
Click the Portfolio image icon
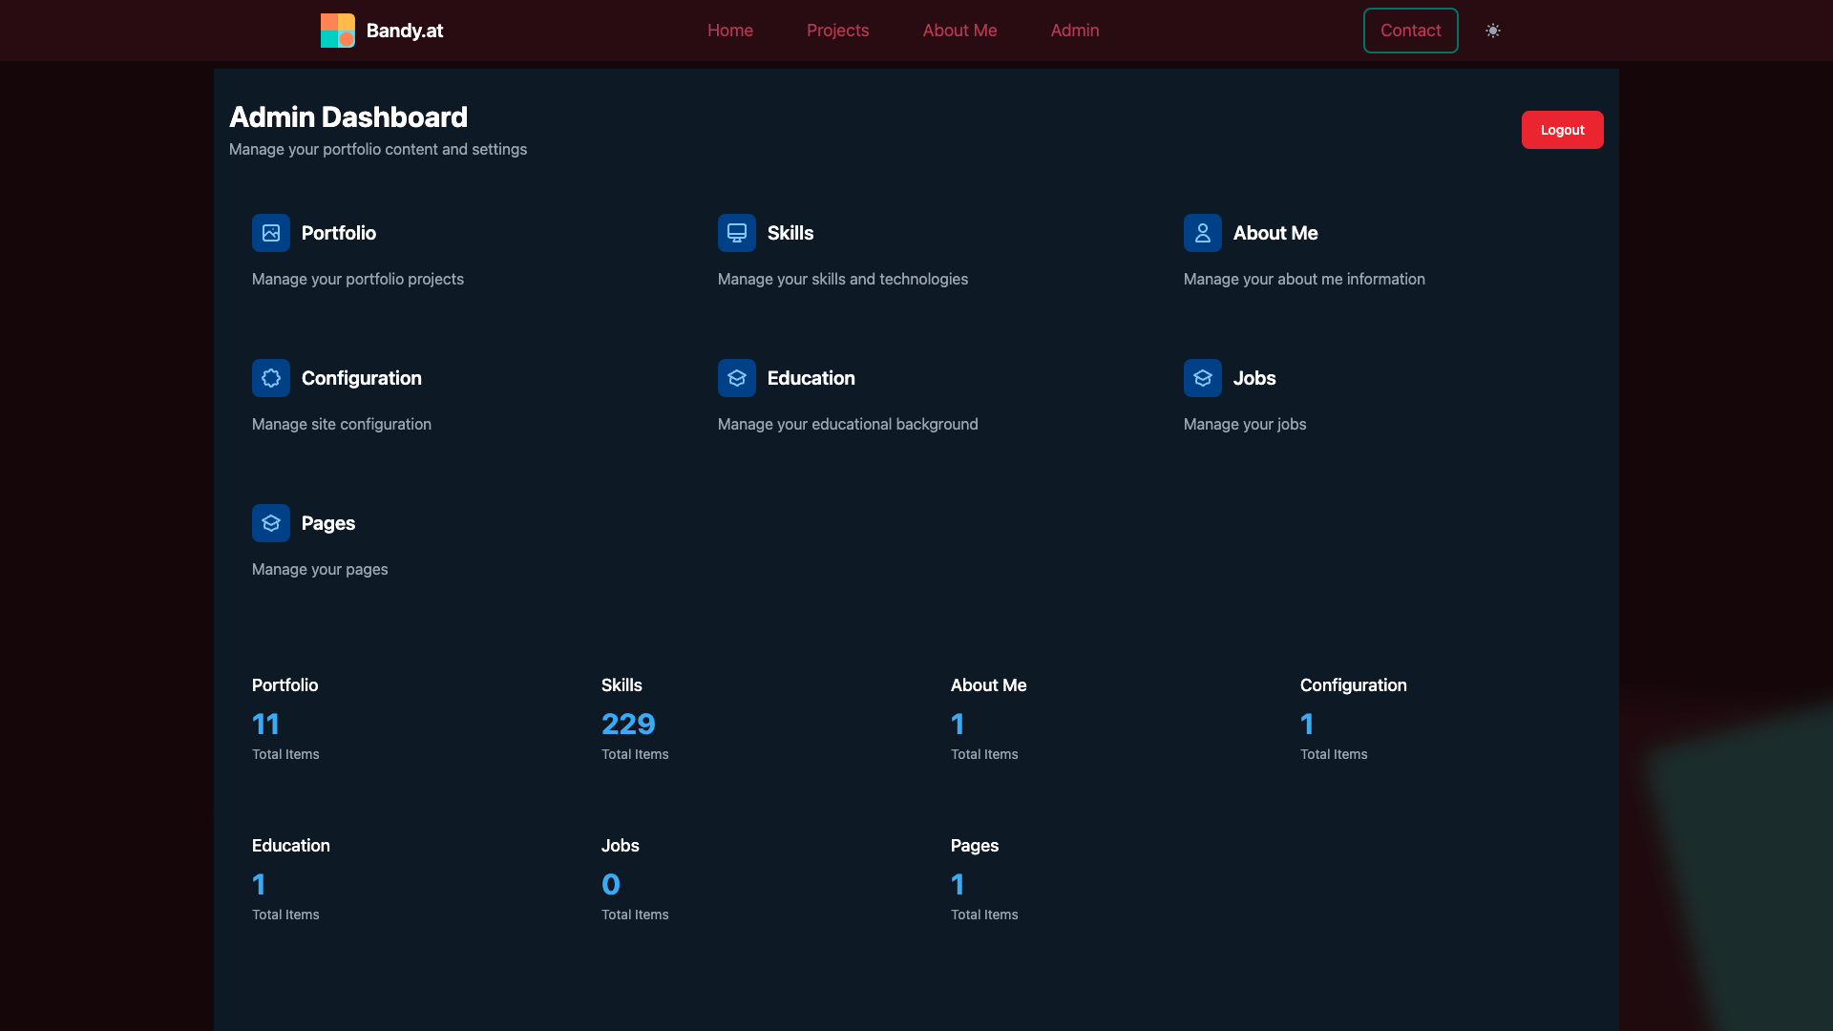(x=271, y=233)
